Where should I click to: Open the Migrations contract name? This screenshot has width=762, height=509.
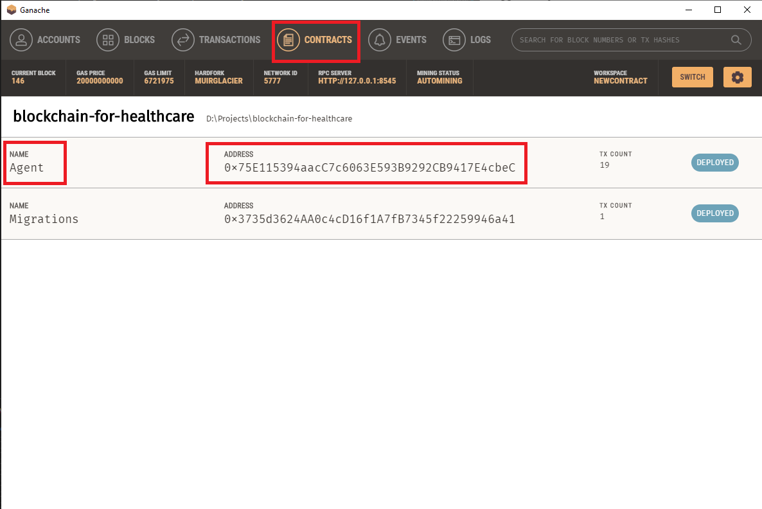(44, 219)
